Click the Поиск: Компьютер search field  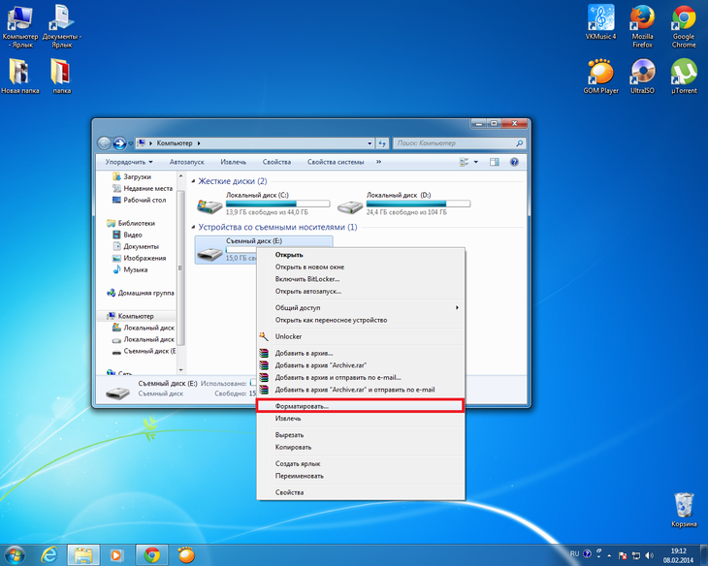(x=455, y=143)
